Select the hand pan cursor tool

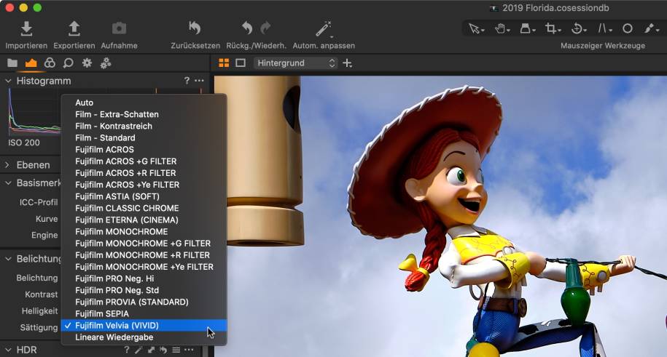tap(500, 28)
